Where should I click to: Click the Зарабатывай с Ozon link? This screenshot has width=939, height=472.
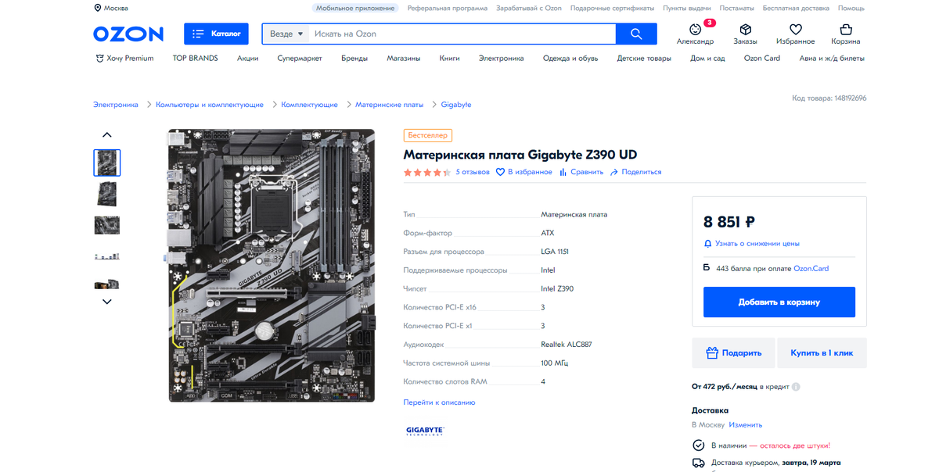(529, 8)
